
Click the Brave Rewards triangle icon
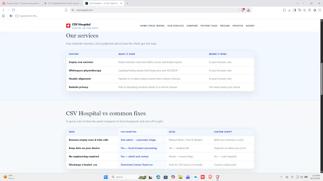(248, 10)
